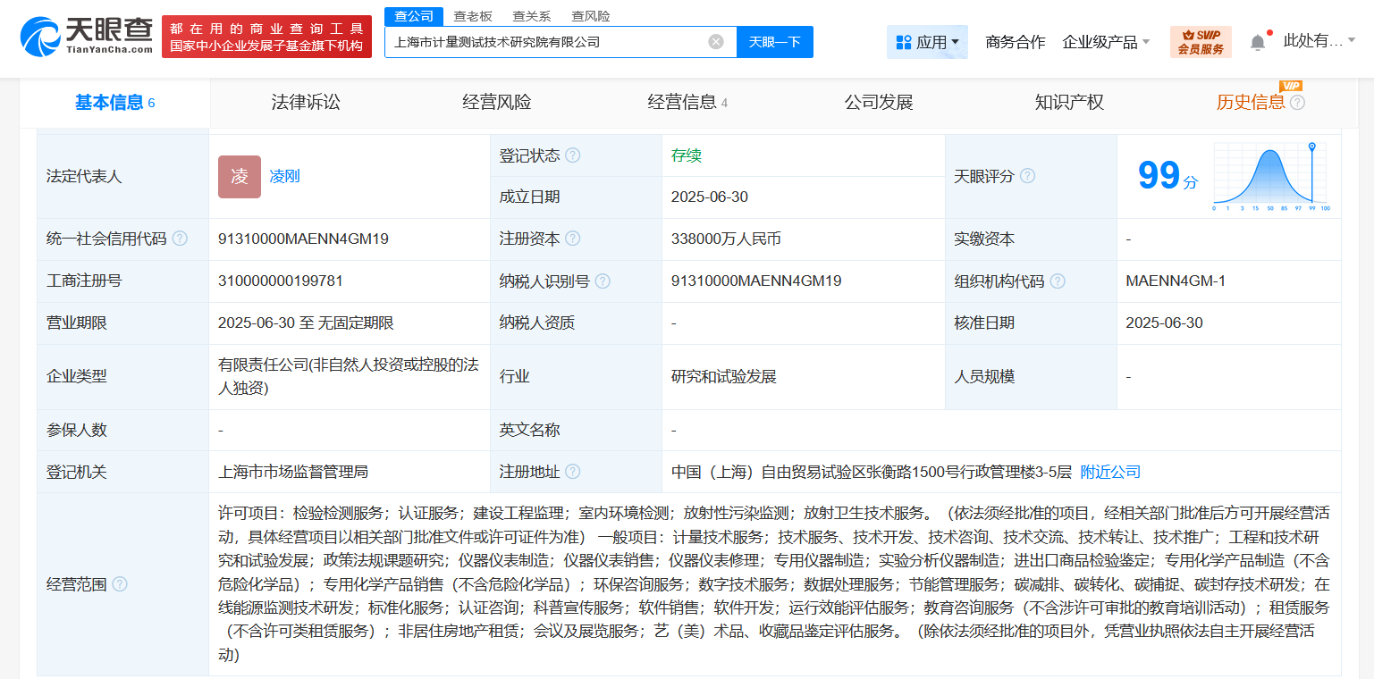Click the score distribution chart

coord(1270,177)
